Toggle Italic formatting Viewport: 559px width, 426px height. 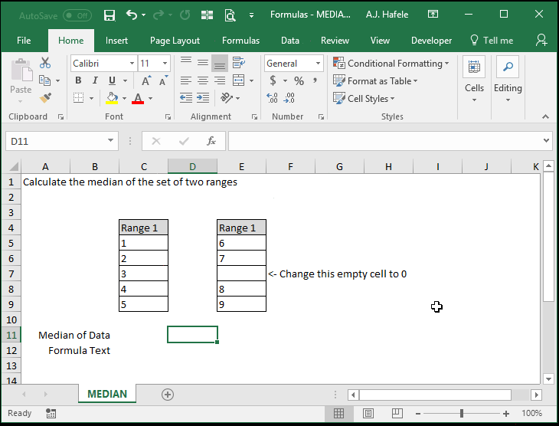click(95, 80)
